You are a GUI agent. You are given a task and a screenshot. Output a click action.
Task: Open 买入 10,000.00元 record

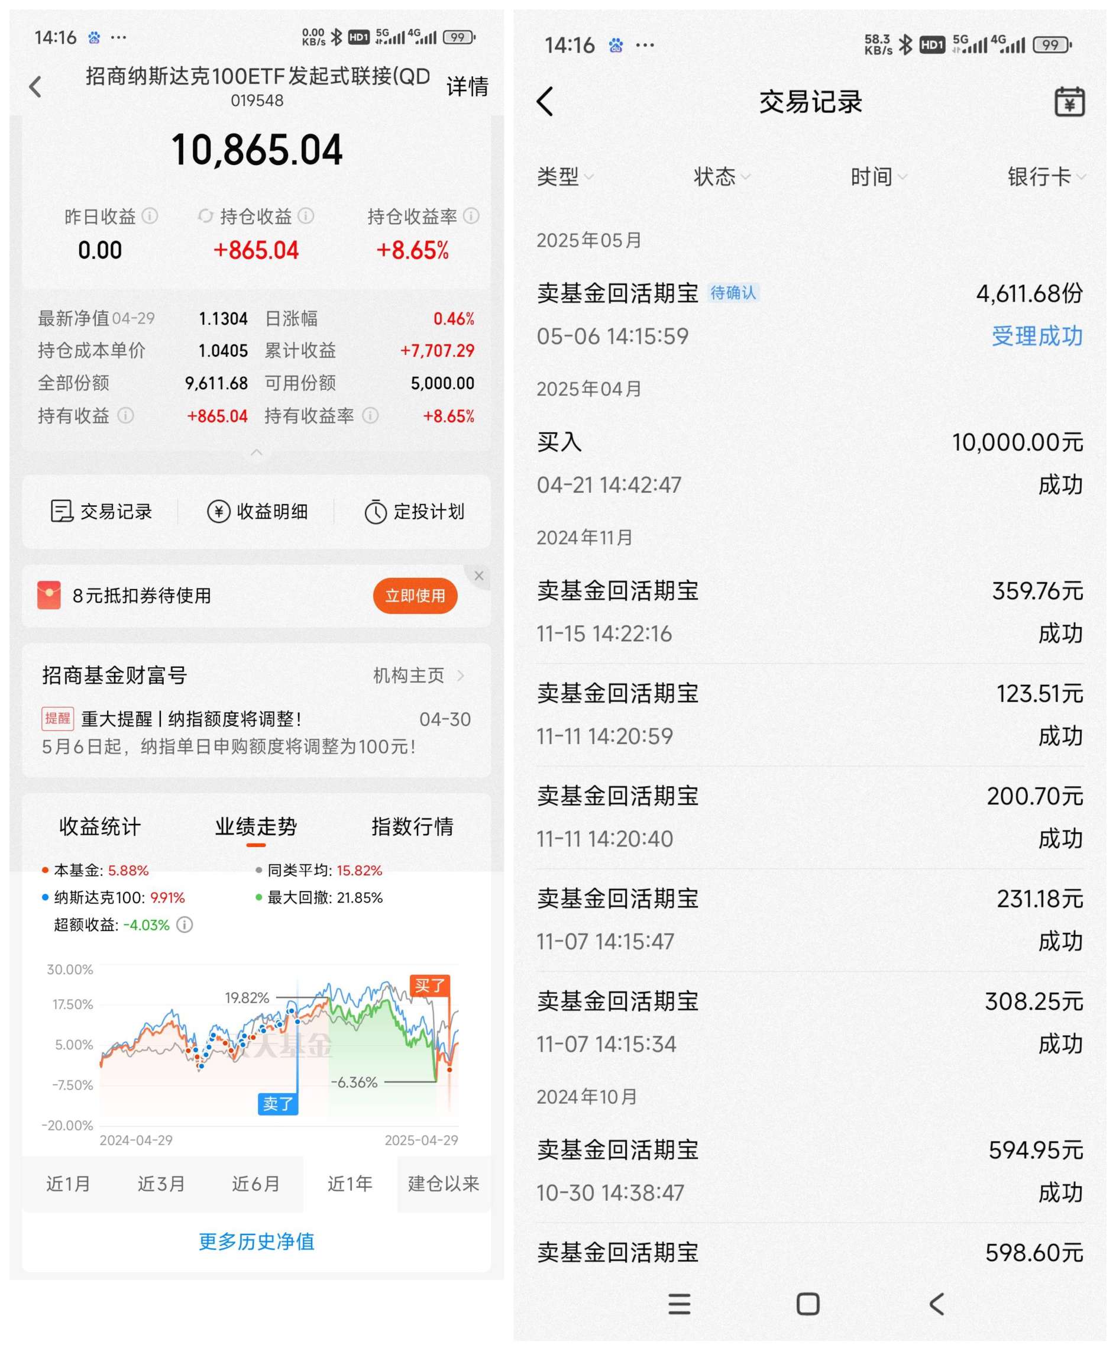click(x=810, y=463)
